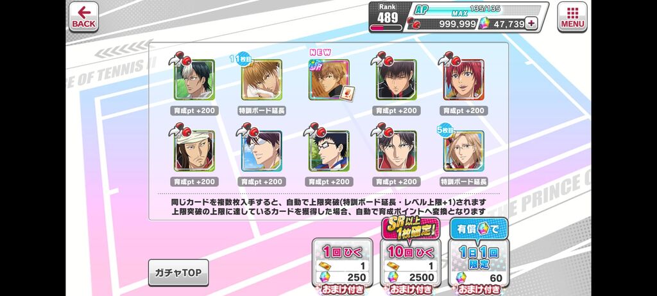Tap the black-haired glasses character card
Image resolution: width=657 pixels, height=296 pixels.
[x=329, y=151]
